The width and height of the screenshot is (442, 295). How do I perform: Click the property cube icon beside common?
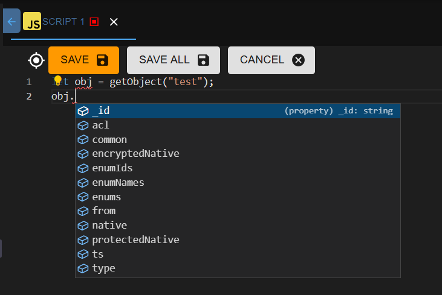(x=83, y=140)
